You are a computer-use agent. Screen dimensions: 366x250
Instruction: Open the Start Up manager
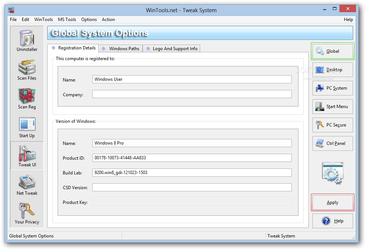27,127
